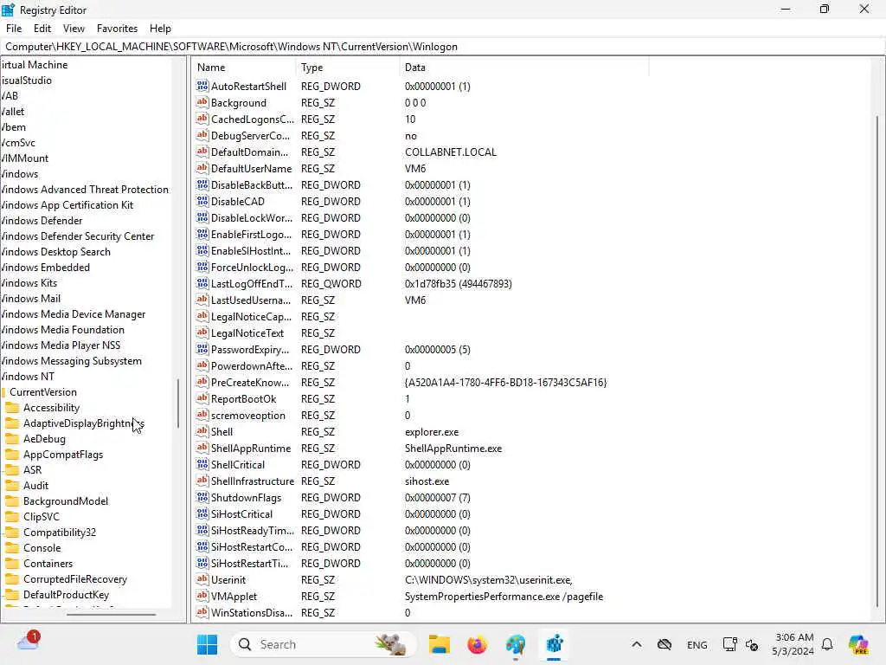Click the OneDrive cloud notification icon
Screen dimensions: 886x665
point(29,642)
